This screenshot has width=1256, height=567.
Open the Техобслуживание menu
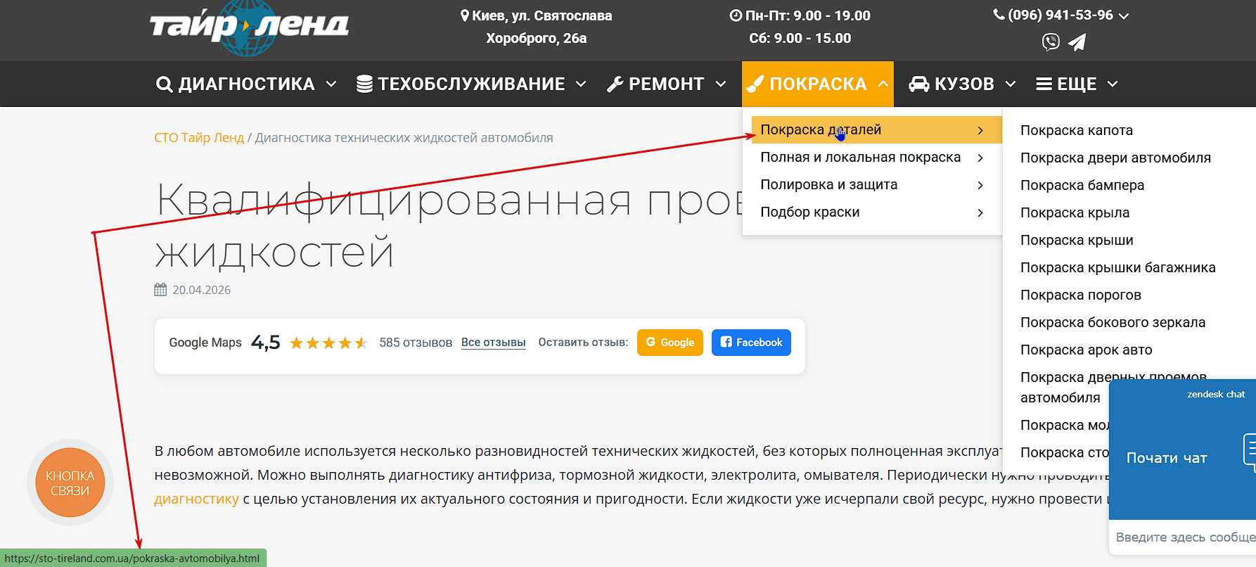pyautogui.click(x=471, y=84)
